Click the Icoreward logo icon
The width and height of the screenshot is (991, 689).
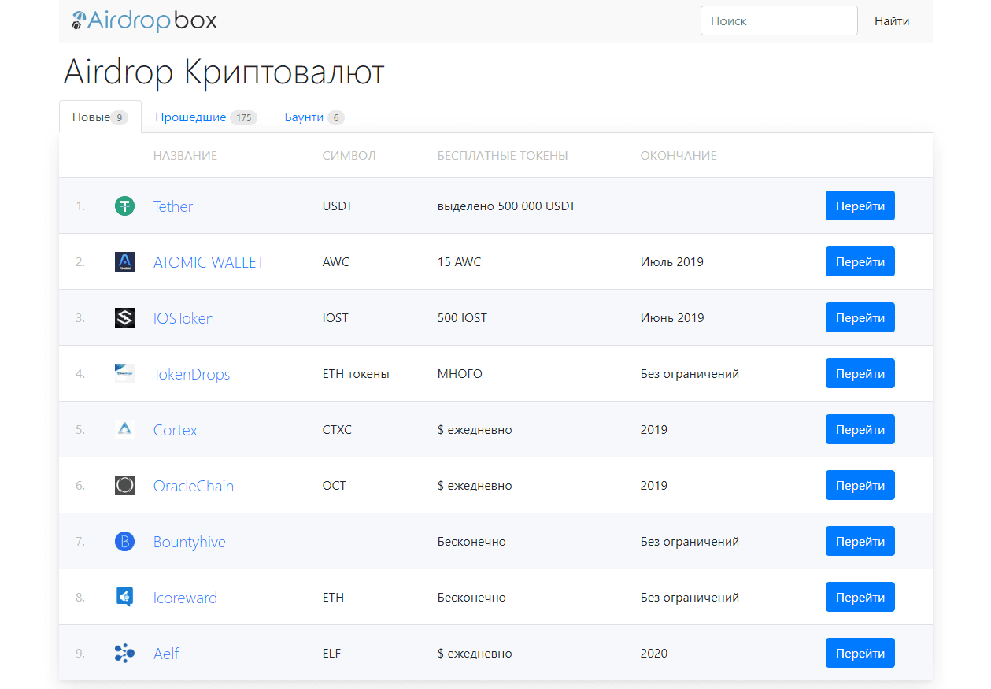(x=124, y=598)
